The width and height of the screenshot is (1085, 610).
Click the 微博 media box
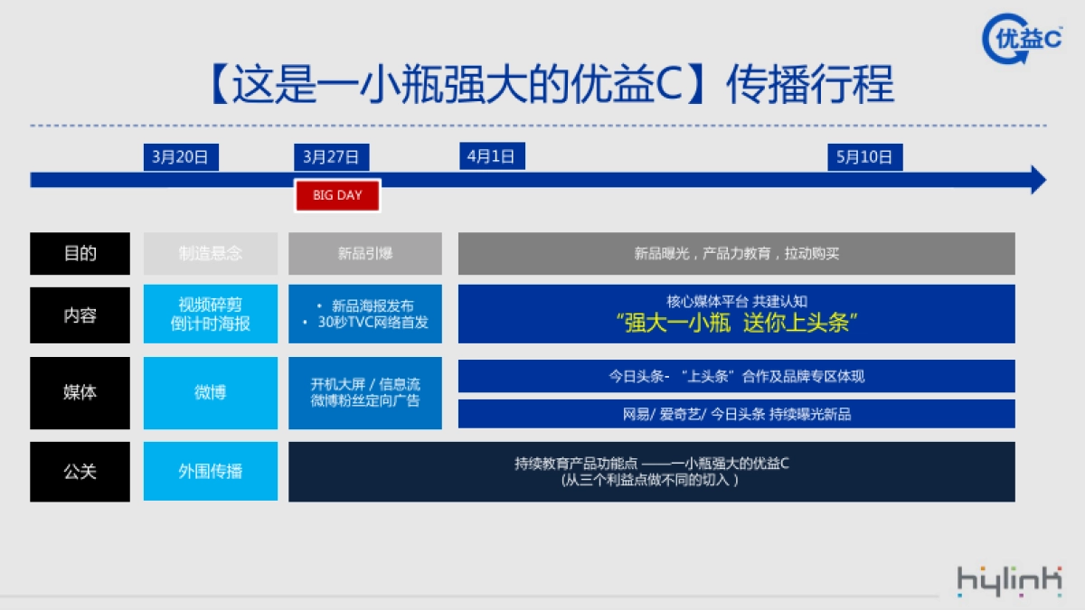coord(210,392)
